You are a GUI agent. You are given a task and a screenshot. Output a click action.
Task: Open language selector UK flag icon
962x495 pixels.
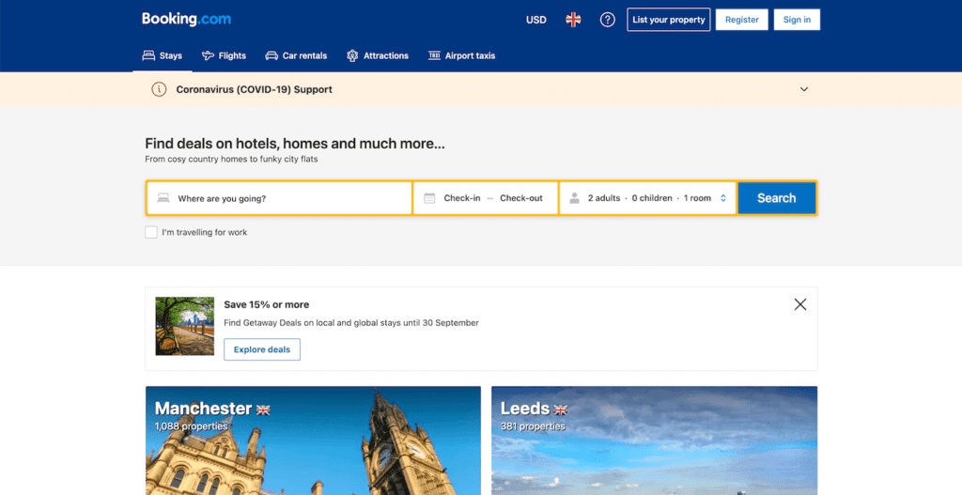click(573, 20)
